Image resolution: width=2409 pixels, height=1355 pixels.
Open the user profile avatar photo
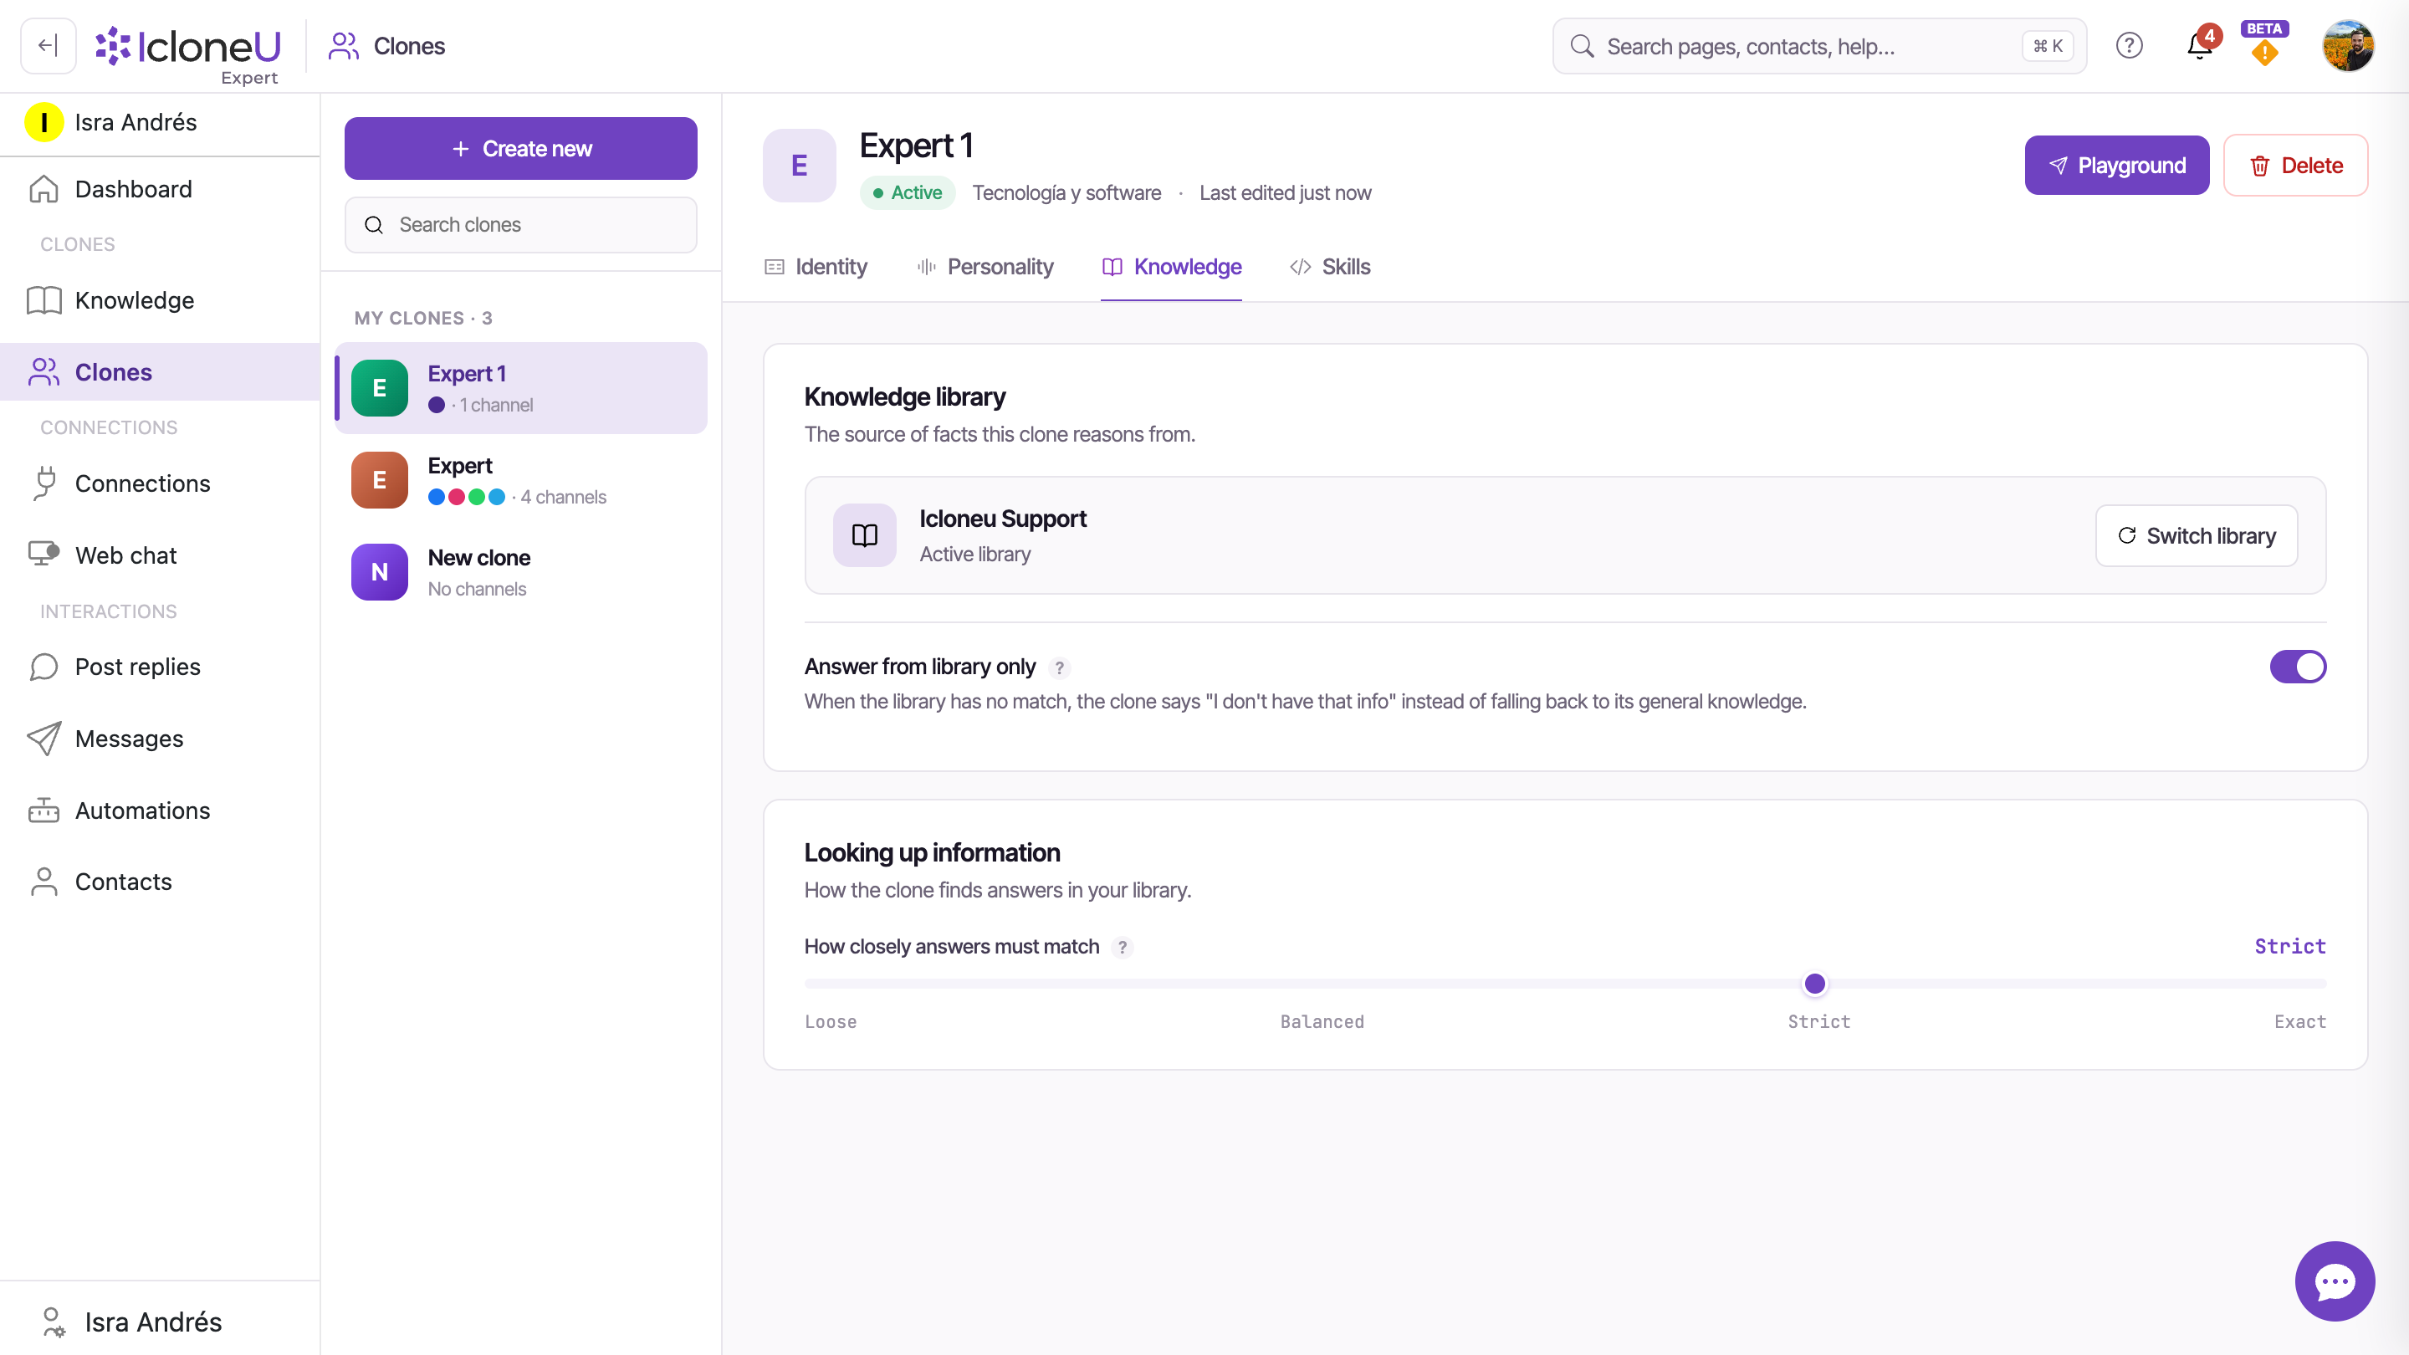tap(2347, 46)
